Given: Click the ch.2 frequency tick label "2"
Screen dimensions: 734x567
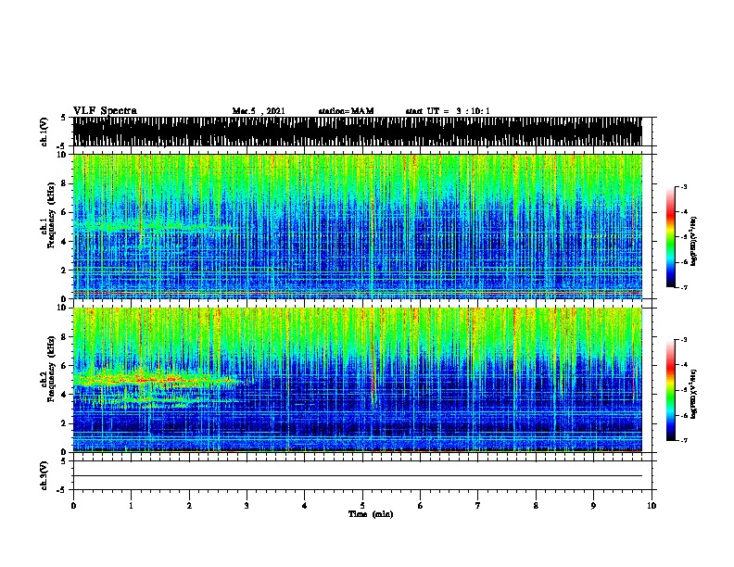Looking at the screenshot, I should click(x=65, y=423).
